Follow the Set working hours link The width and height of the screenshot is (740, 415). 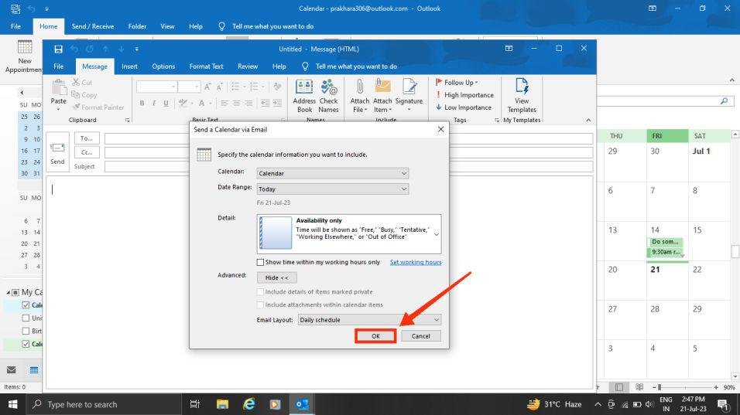coord(416,262)
